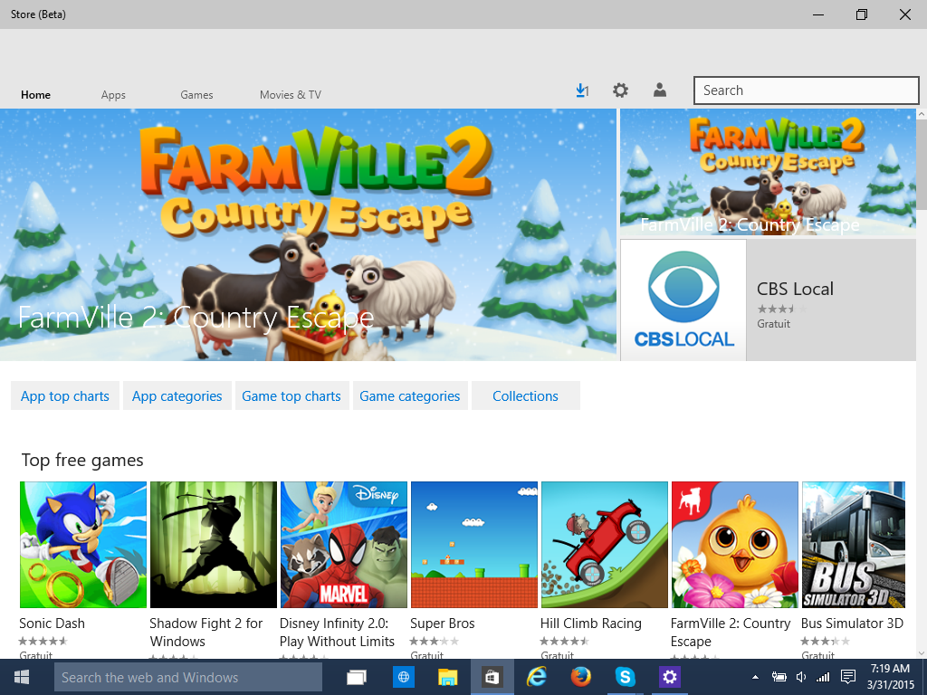The width and height of the screenshot is (927, 695).
Task: Switch to the Movies & TV tab
Action: (291, 94)
